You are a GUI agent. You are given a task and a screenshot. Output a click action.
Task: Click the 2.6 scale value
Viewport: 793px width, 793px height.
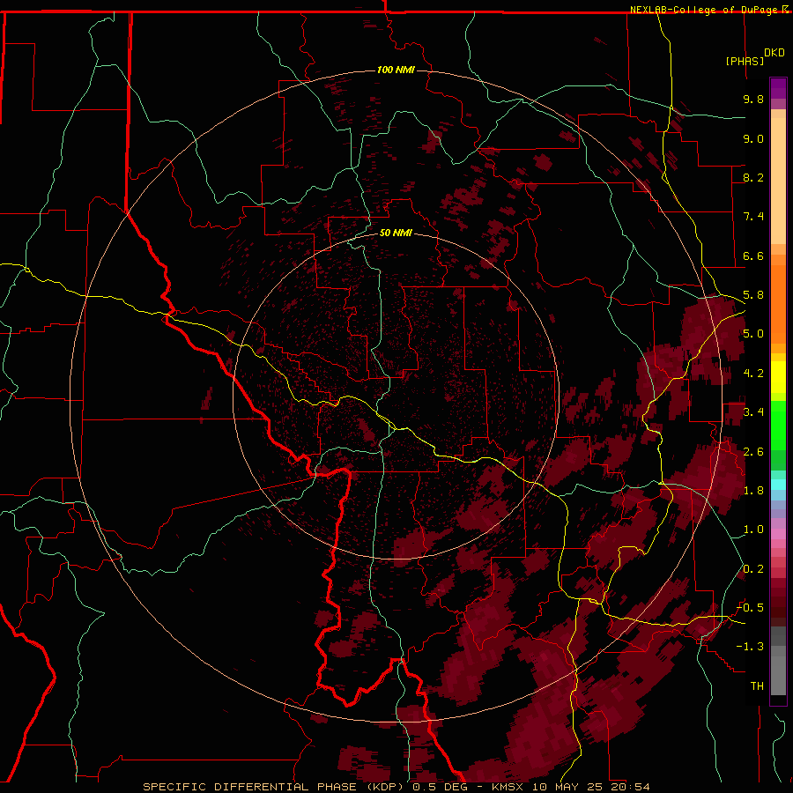pos(753,452)
